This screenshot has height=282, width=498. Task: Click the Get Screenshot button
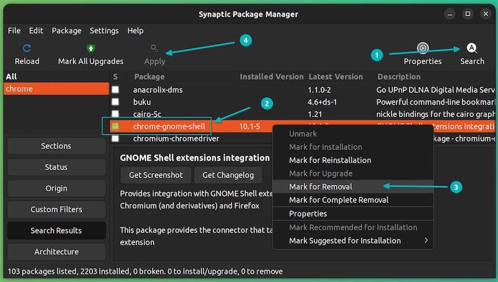[x=156, y=175]
